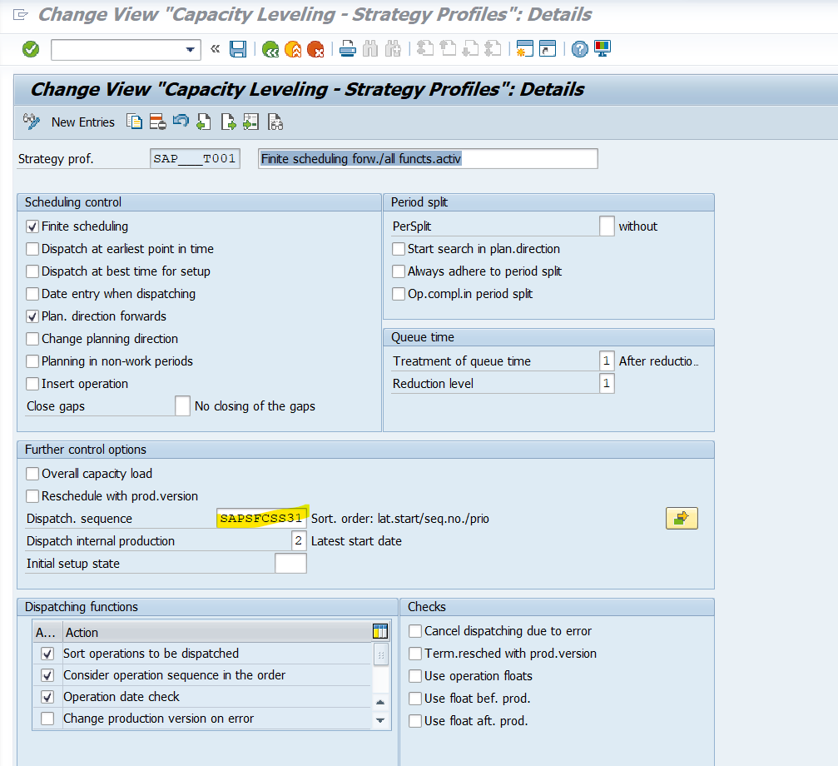The height and width of the screenshot is (766, 838).
Task: Click the Find Next binoculars icon
Action: click(393, 49)
